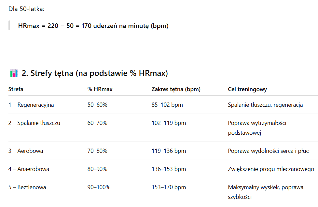Click the bar chart emoji icon

14,73
